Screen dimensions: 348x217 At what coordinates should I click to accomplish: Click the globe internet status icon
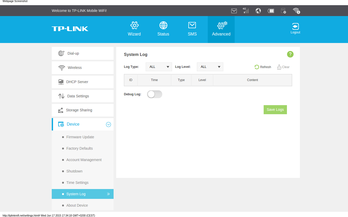(258, 11)
